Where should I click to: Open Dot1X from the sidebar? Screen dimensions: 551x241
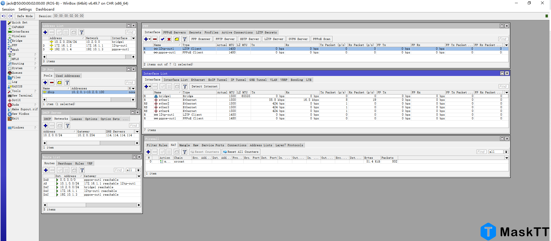[x=16, y=100]
